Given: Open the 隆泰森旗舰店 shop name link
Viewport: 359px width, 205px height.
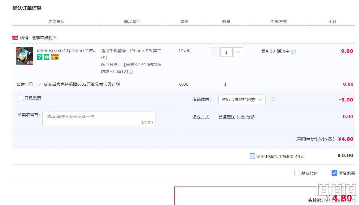Looking at the screenshot, I should click(x=44, y=38).
